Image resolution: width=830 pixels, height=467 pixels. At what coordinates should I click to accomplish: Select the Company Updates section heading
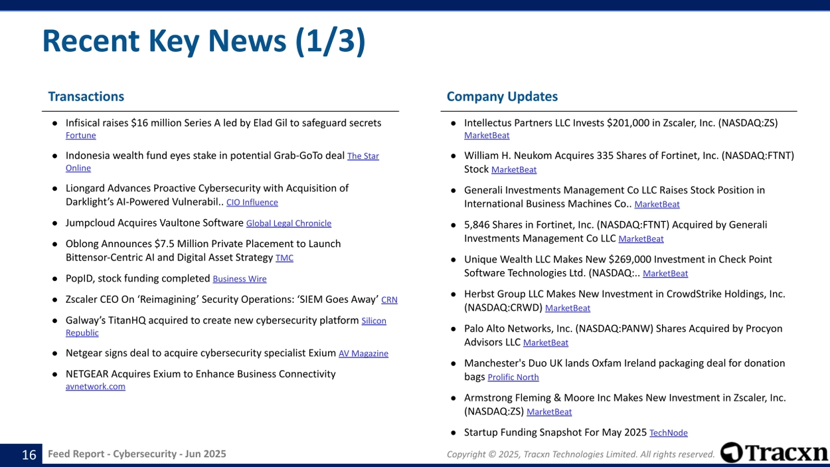pyautogui.click(x=502, y=96)
